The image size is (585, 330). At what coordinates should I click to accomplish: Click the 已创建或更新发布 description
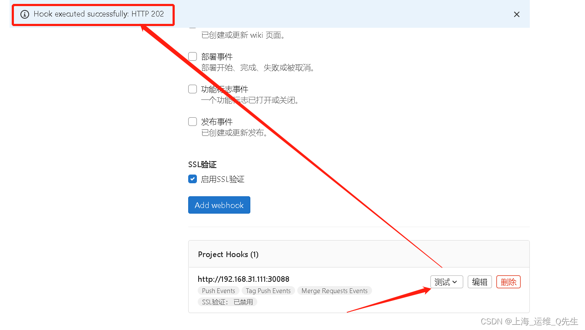(x=235, y=133)
